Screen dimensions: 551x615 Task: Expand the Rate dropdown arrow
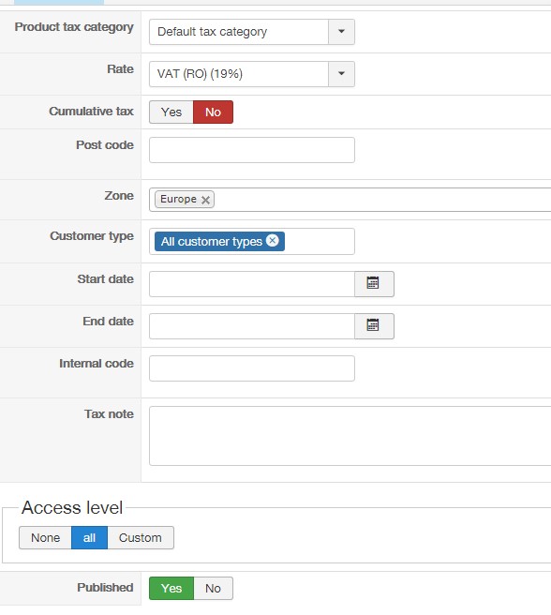tap(342, 74)
